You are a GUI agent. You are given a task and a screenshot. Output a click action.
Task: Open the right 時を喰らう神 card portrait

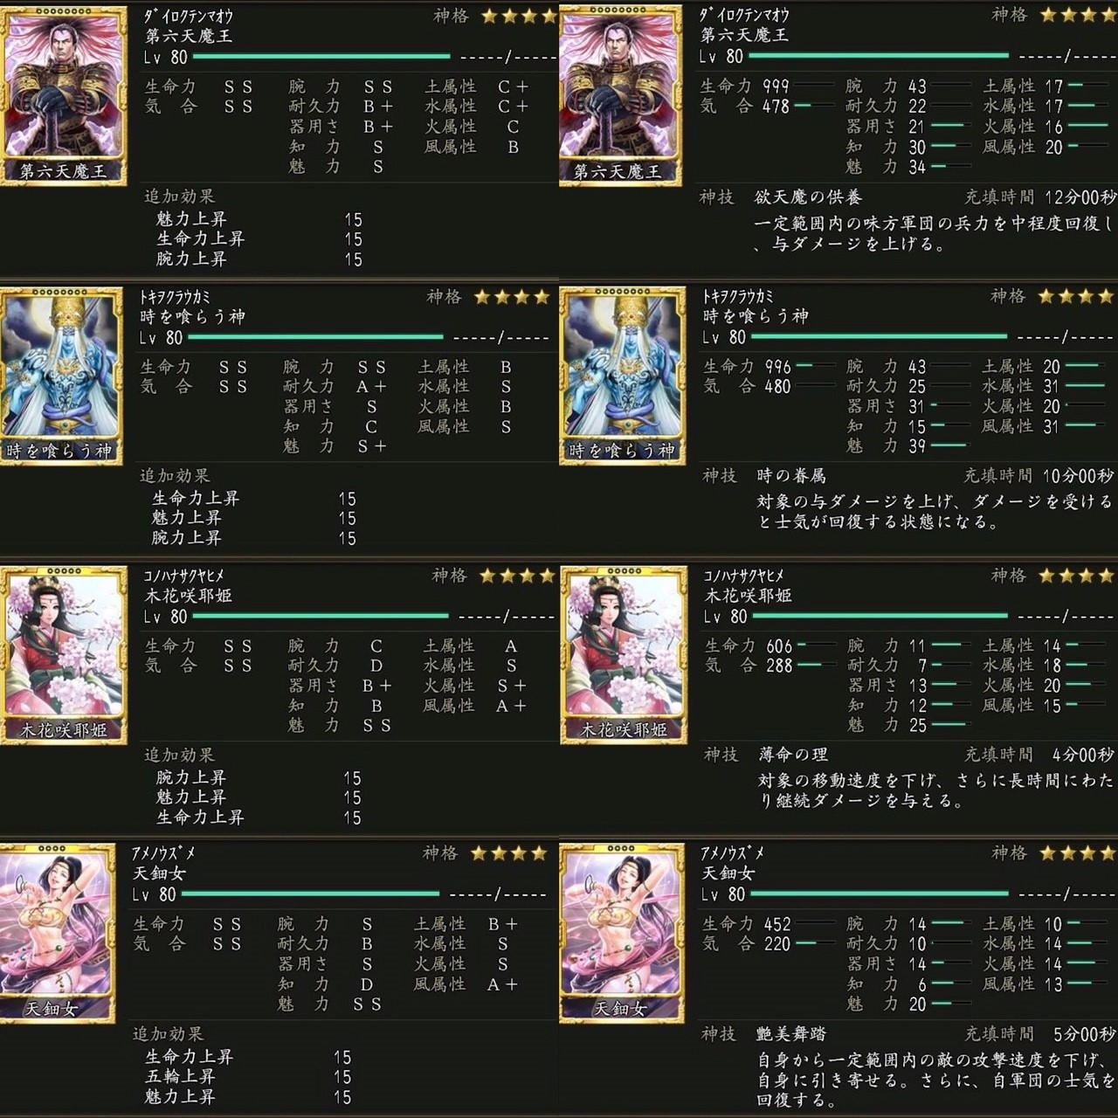(620, 376)
